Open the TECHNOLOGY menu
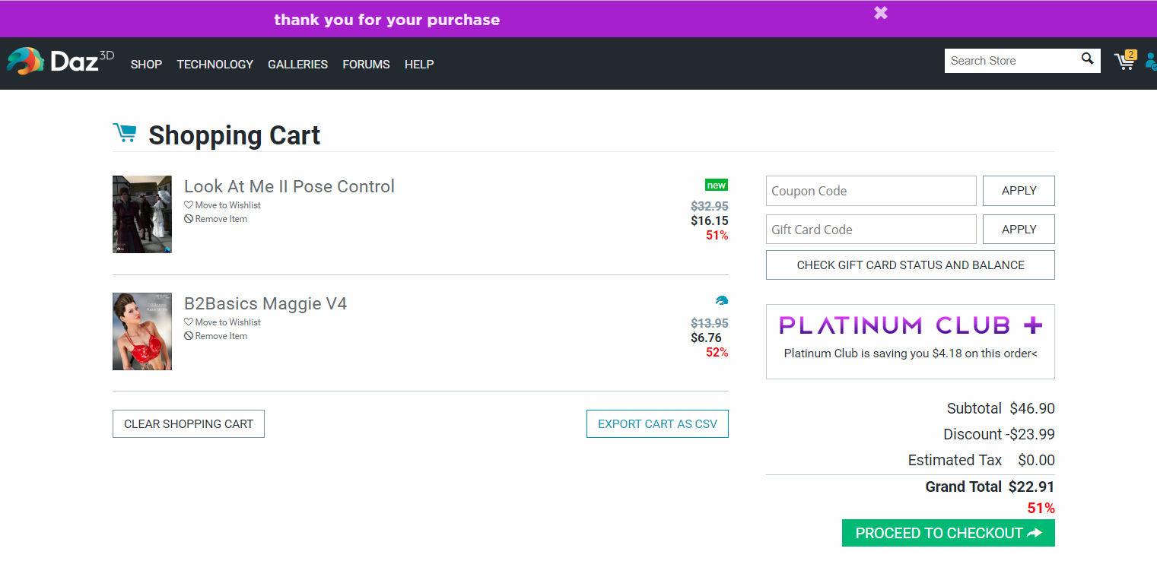 click(215, 65)
